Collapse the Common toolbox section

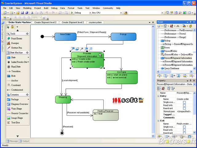click(x=27, y=94)
